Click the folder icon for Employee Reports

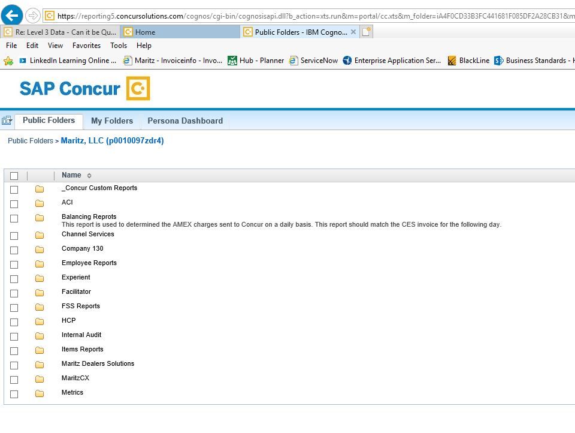tap(40, 264)
